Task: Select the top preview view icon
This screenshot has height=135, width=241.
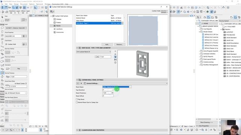Action: (x=115, y=51)
